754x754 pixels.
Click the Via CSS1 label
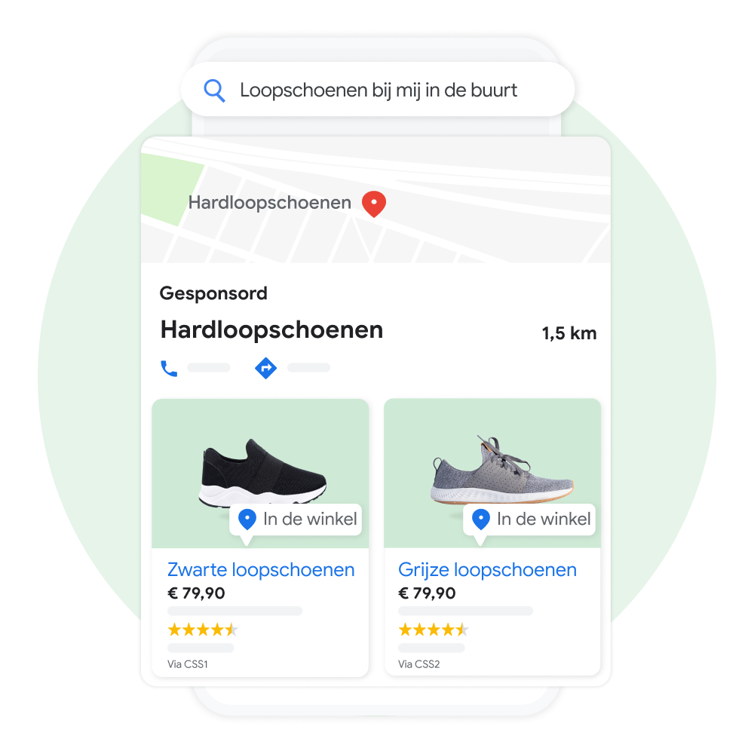coord(188,664)
